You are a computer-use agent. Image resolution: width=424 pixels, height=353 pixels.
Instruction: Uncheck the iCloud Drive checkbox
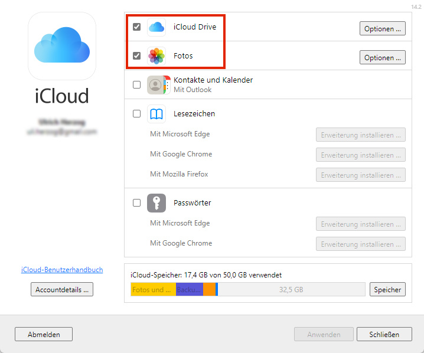click(x=136, y=27)
